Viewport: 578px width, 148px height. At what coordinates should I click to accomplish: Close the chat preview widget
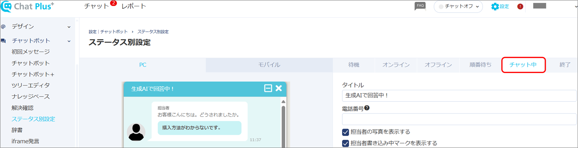click(278, 88)
